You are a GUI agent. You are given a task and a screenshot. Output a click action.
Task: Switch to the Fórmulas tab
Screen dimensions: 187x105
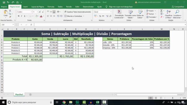point(51,7)
